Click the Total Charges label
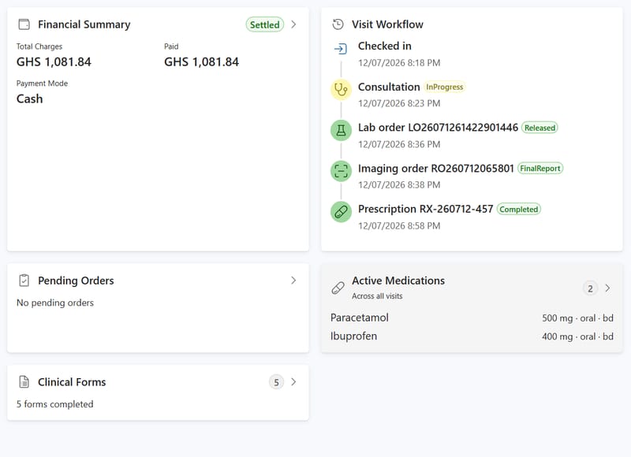This screenshot has height=457, width=631. (x=39, y=46)
